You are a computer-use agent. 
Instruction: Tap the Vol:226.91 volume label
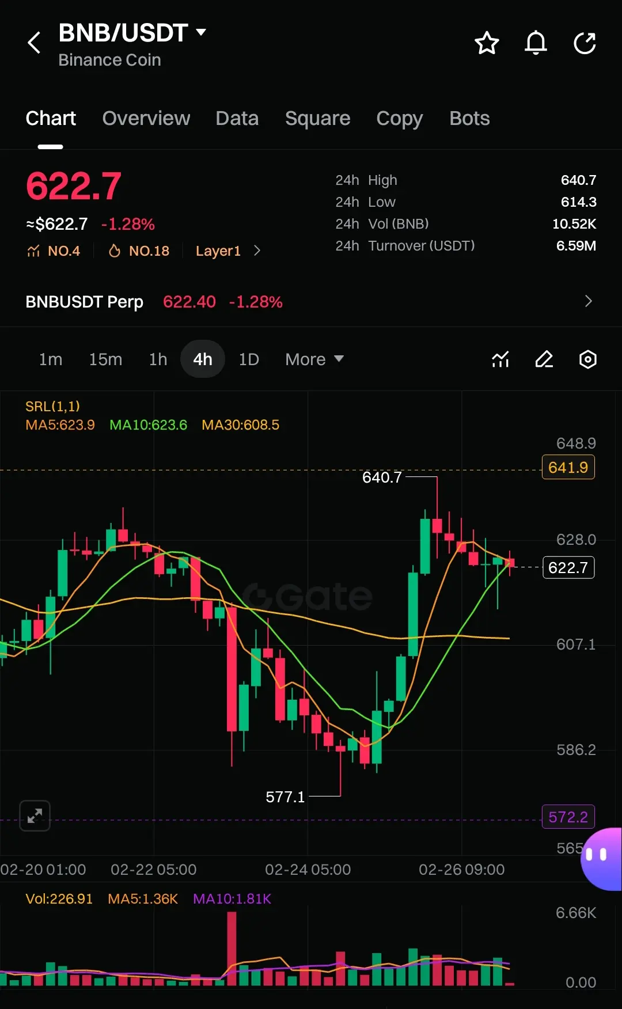(59, 899)
